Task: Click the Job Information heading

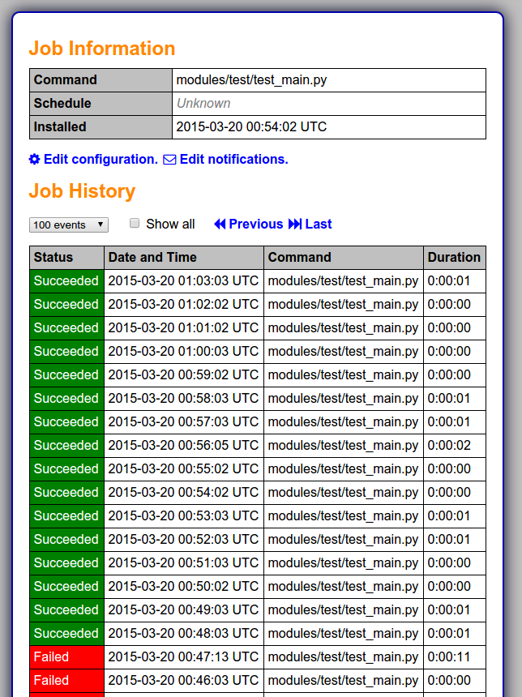Action: coord(102,49)
